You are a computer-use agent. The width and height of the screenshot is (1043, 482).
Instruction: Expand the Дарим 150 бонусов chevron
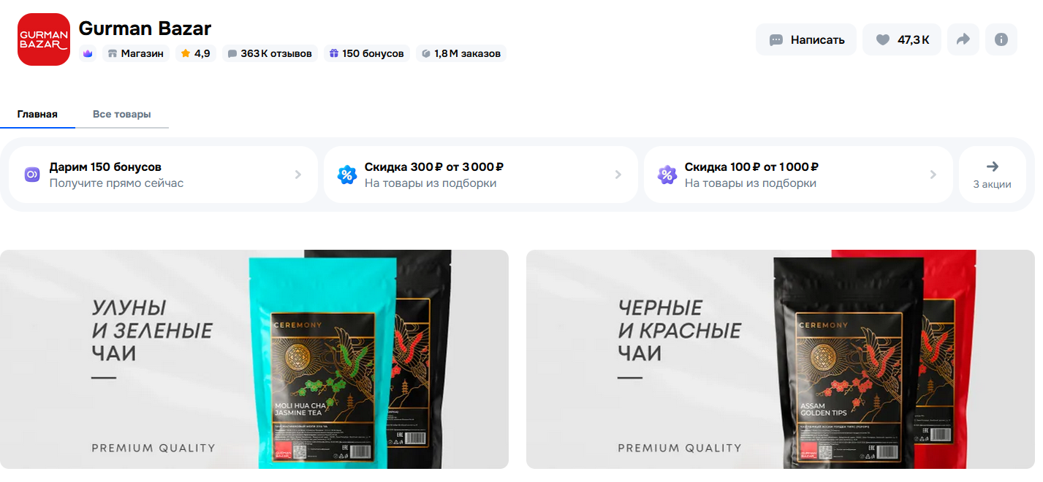point(297,175)
